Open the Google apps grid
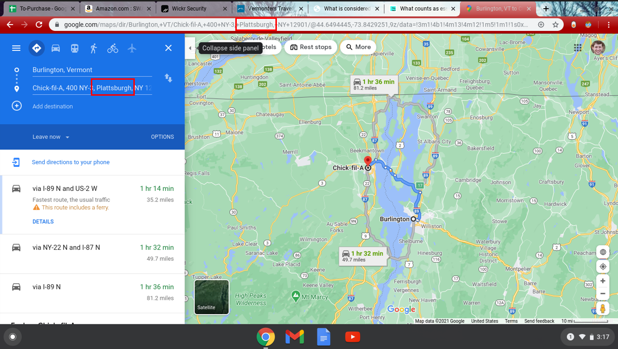The width and height of the screenshot is (618, 349). (x=578, y=47)
